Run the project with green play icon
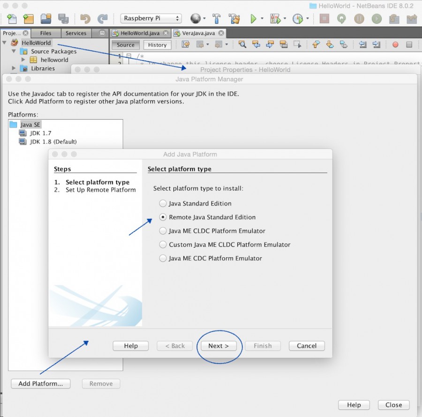The height and width of the screenshot is (417, 422). [x=253, y=19]
